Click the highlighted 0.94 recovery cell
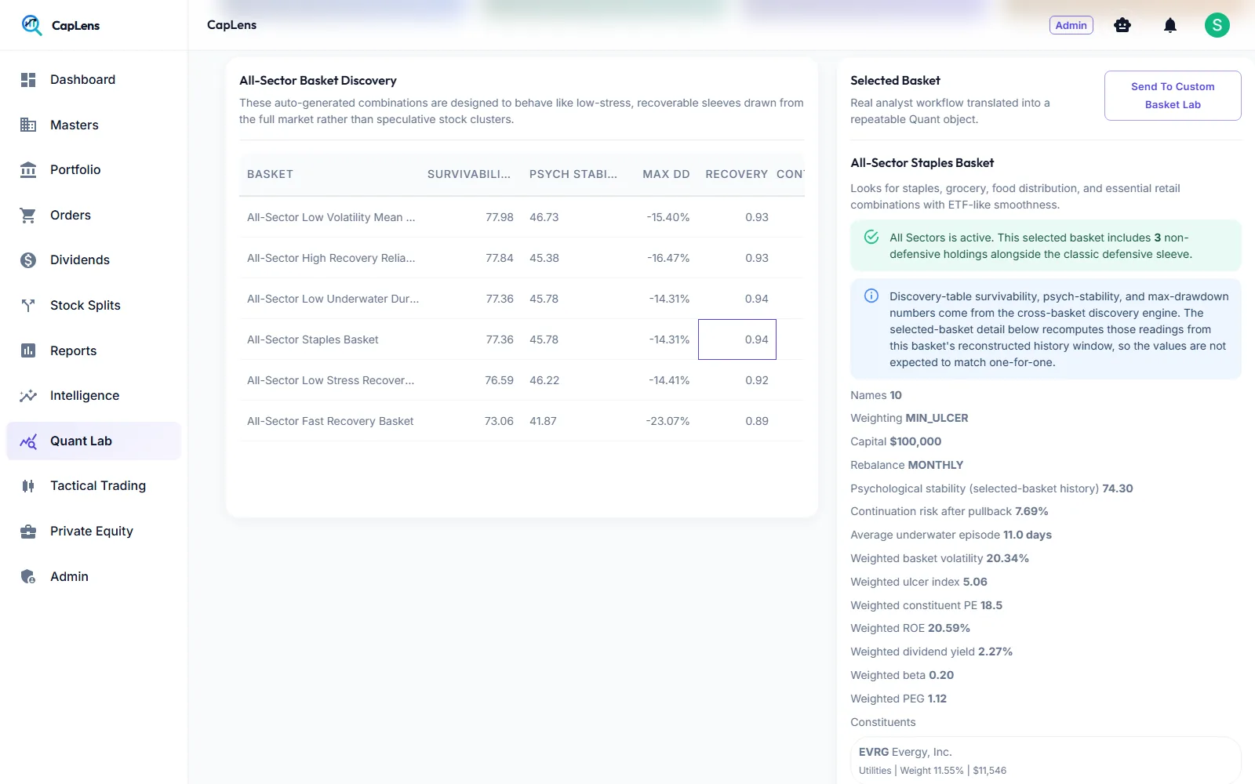Screen dimensions: 1255x784 point(737,339)
